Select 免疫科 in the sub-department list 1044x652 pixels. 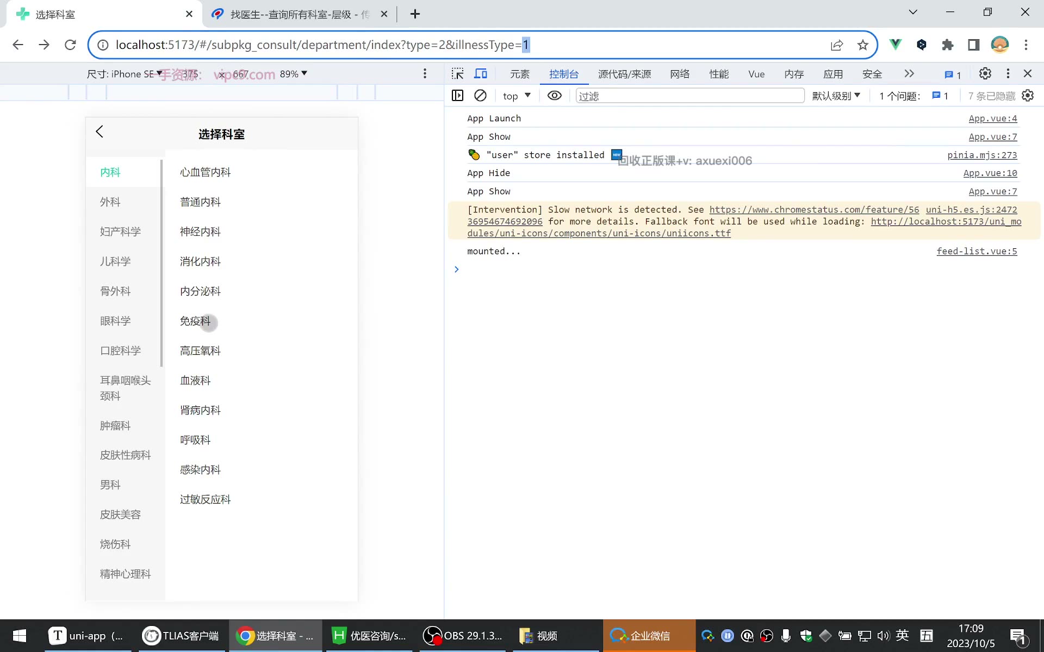pos(195,321)
